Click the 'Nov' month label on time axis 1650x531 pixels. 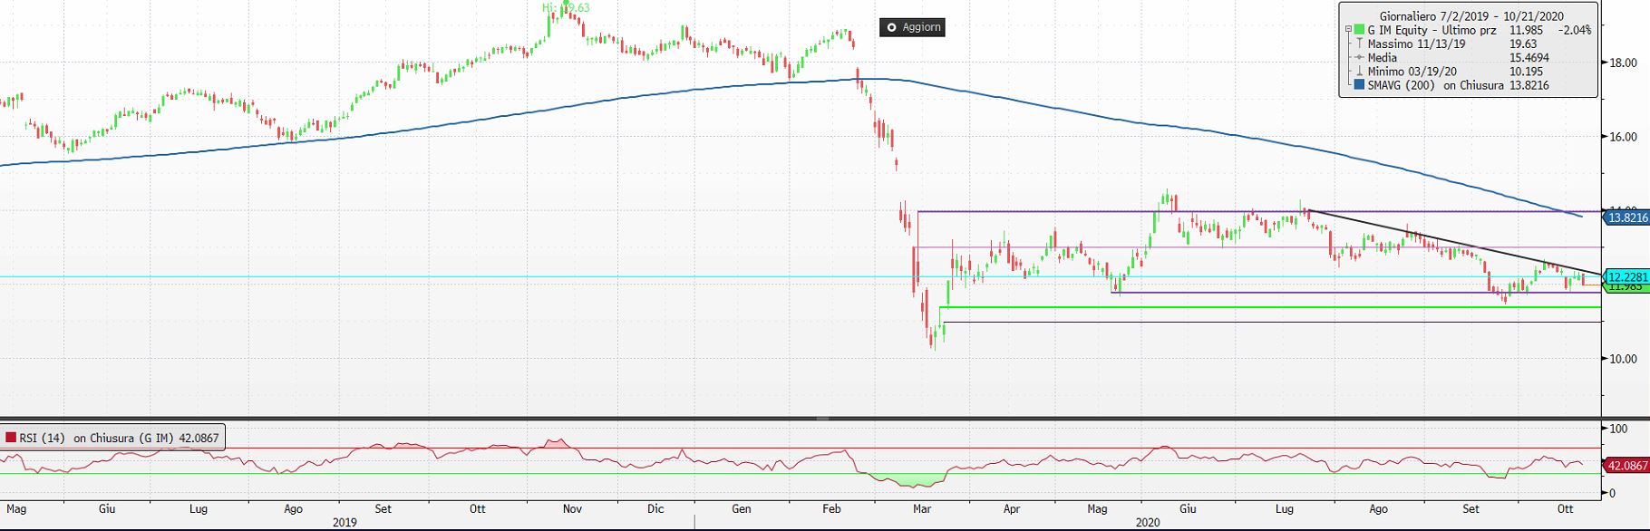[572, 509]
